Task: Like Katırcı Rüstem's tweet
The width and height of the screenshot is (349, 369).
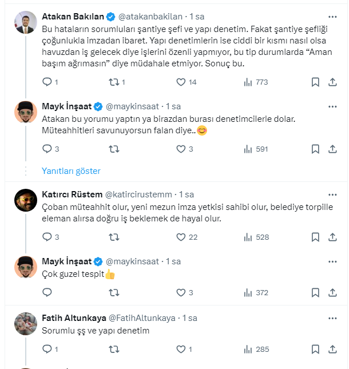Action: click(181, 237)
